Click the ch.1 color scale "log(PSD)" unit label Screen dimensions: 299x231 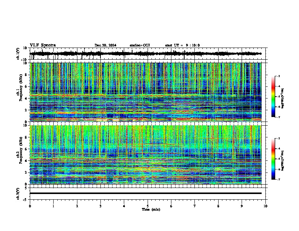click(x=283, y=98)
